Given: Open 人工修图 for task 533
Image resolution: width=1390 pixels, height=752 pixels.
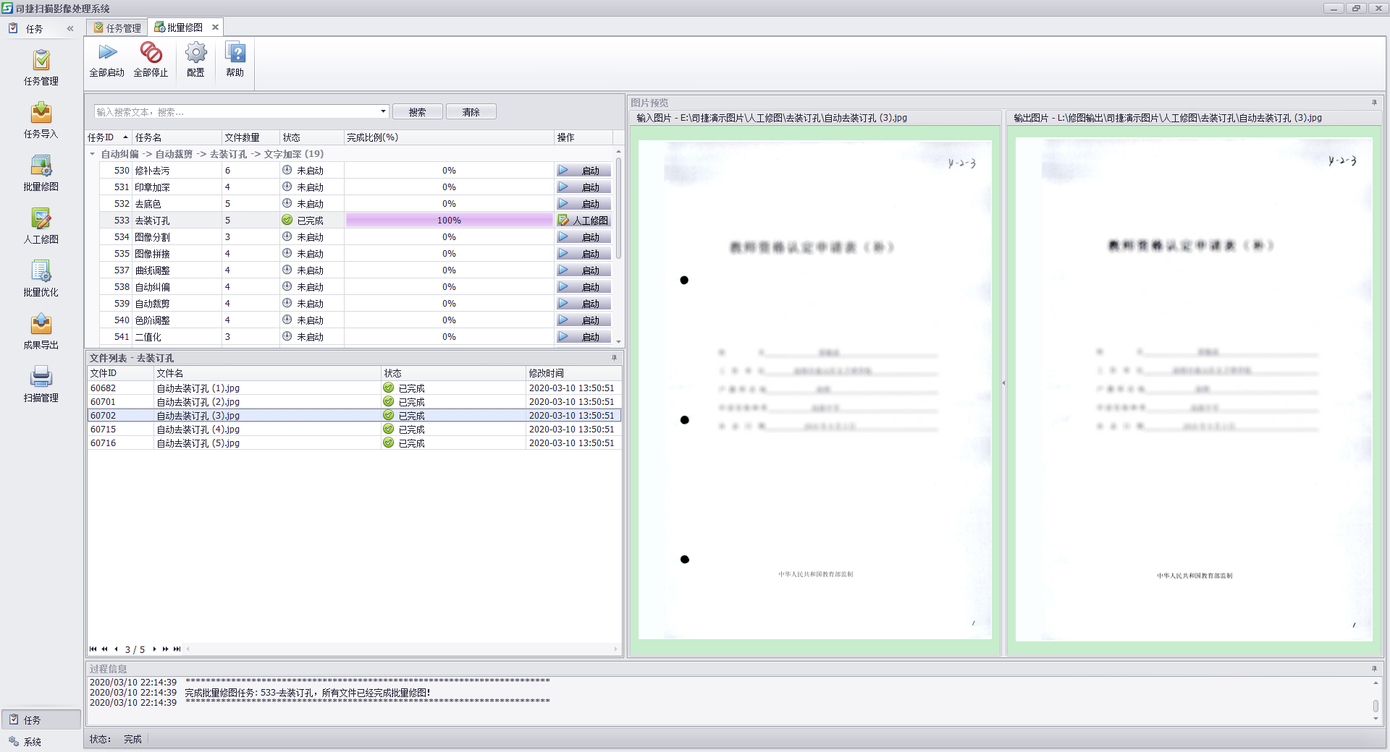Looking at the screenshot, I should [x=584, y=221].
